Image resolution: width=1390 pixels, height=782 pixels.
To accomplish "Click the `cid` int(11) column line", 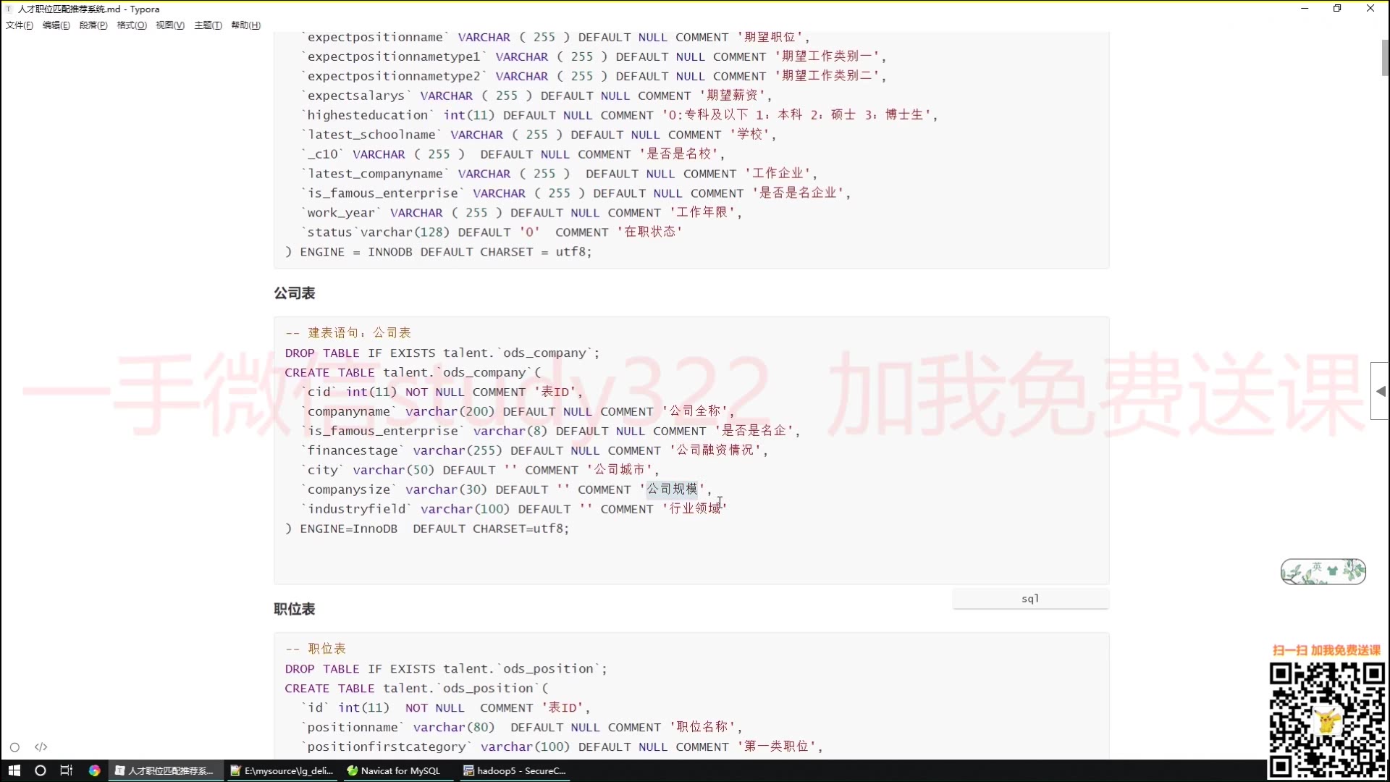I will (442, 392).
